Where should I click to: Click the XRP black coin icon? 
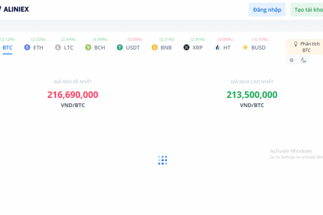[x=186, y=48]
